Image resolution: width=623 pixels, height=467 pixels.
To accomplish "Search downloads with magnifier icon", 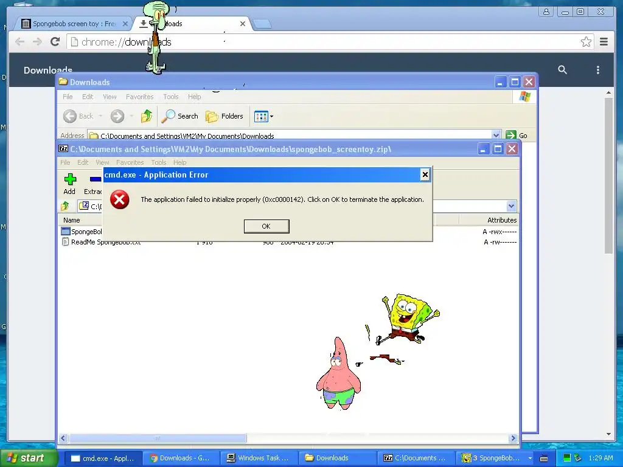I will [x=562, y=70].
